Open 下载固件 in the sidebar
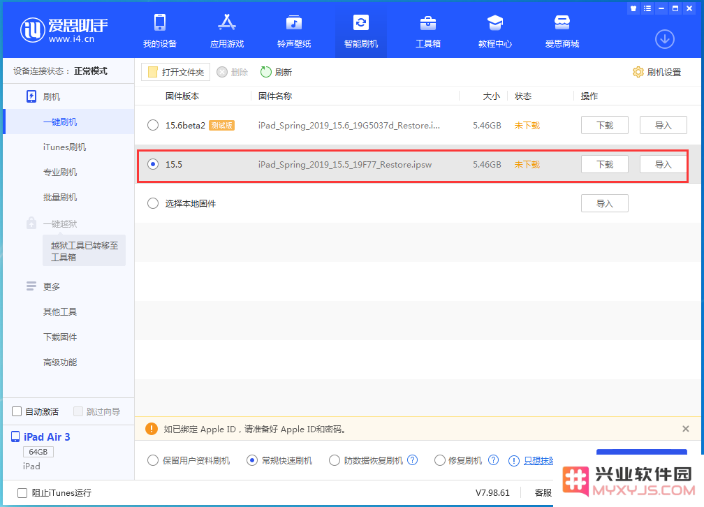This screenshot has height=507, width=704. point(60,337)
